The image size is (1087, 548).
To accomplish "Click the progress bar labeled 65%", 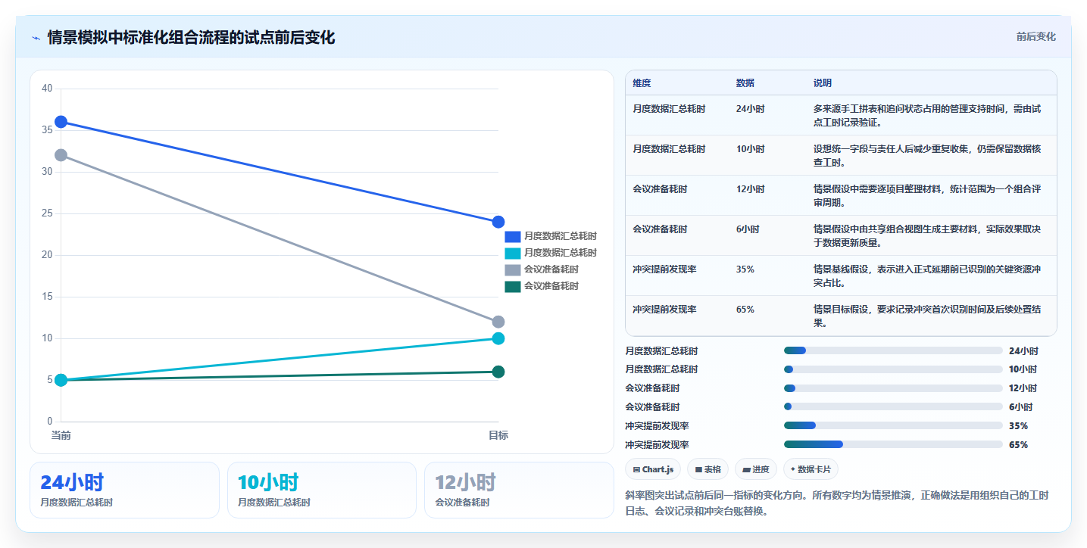I will (x=893, y=444).
